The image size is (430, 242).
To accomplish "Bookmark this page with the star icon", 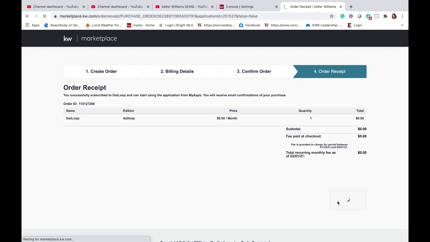I will point(332,16).
